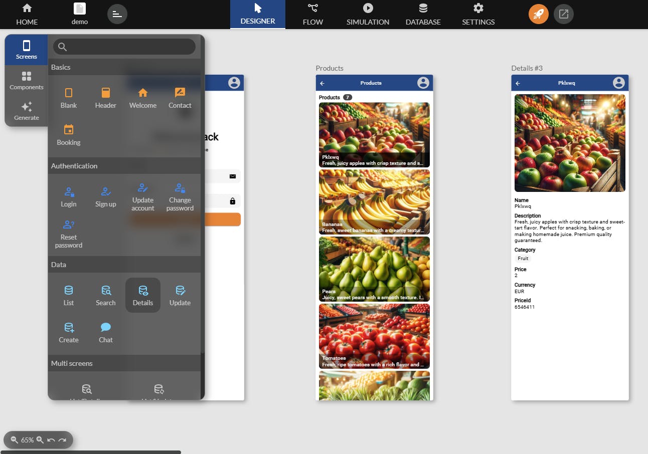Image resolution: width=648 pixels, height=454 pixels.
Task: Select the Bananas product thumbnail
Action: (374, 202)
